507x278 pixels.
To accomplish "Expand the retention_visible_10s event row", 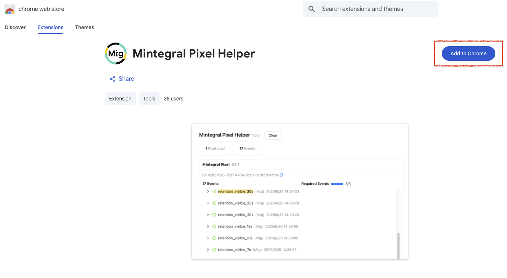I will [x=208, y=238].
